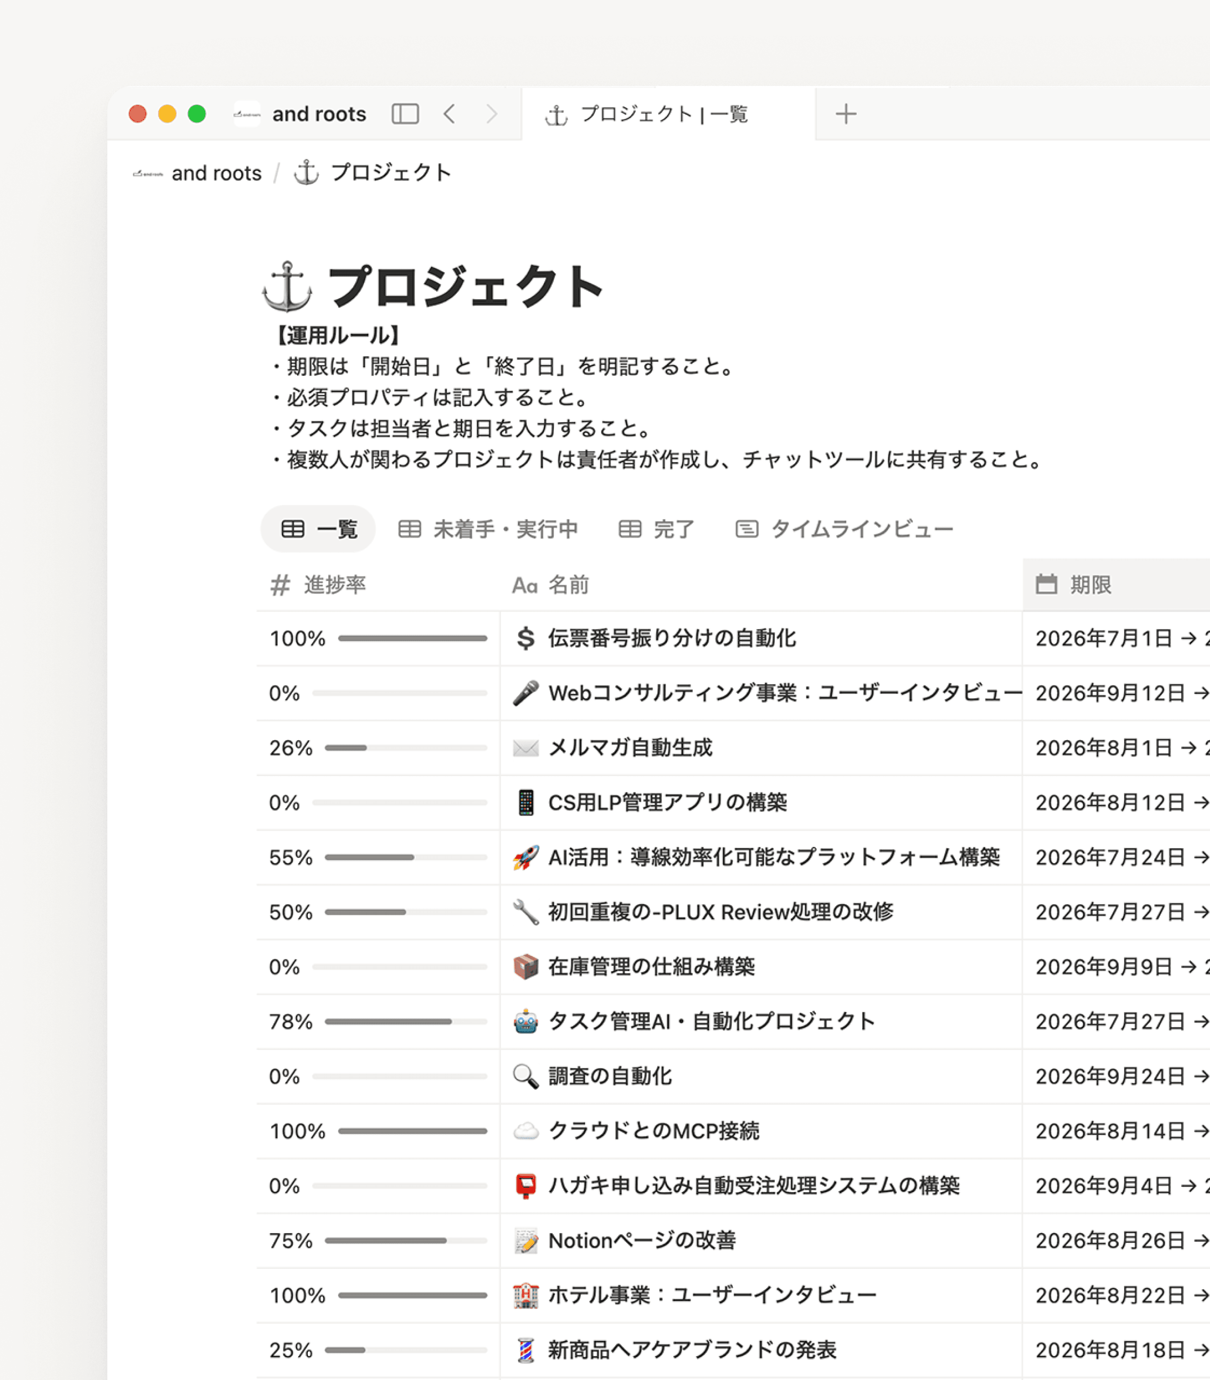1210x1380 pixels.
Task: Click the and roots workspace logo in title bar
Action: click(247, 113)
